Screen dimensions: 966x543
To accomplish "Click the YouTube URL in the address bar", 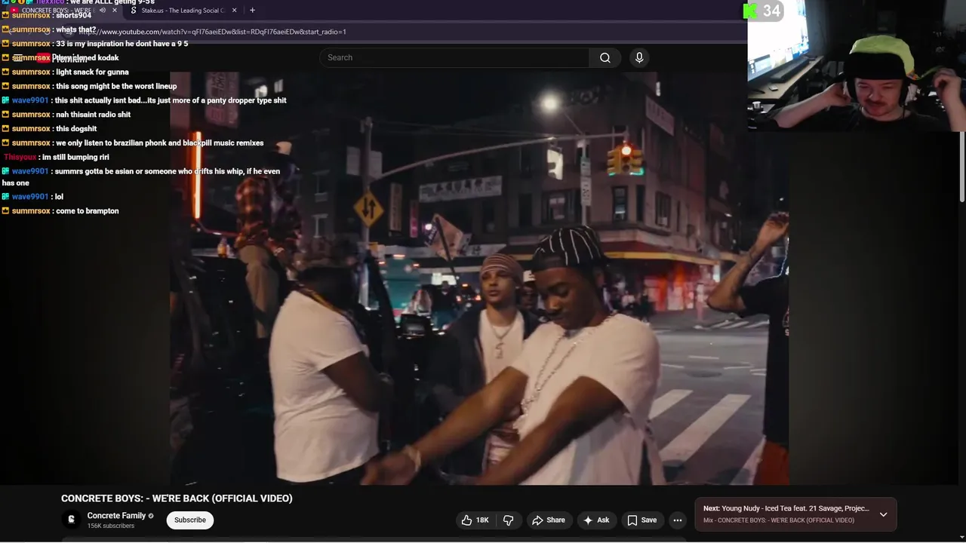I will point(213,32).
